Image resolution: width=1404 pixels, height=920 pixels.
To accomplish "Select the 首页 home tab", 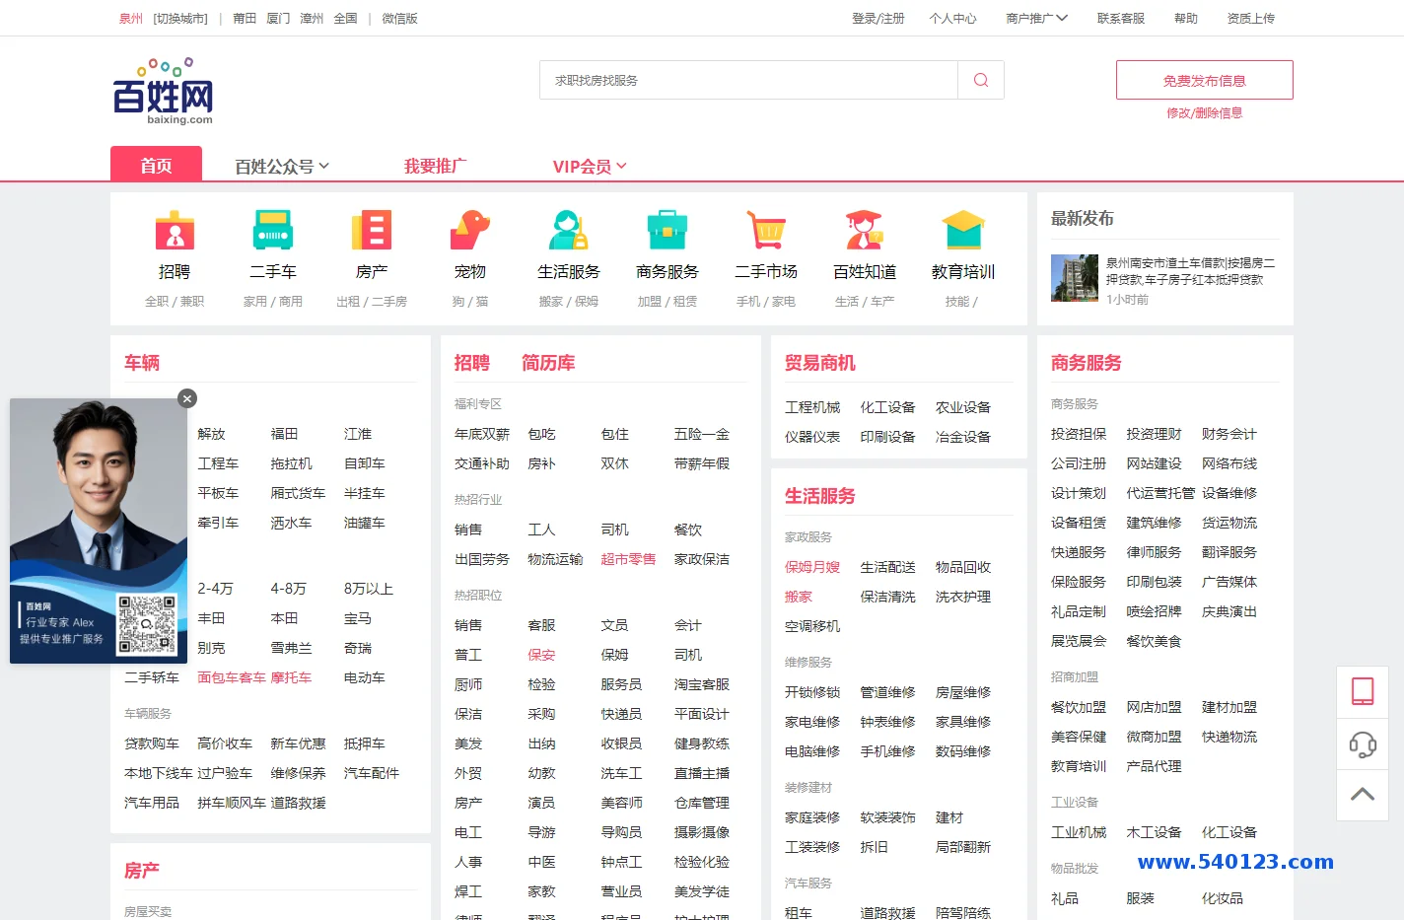I will pyautogui.click(x=156, y=164).
